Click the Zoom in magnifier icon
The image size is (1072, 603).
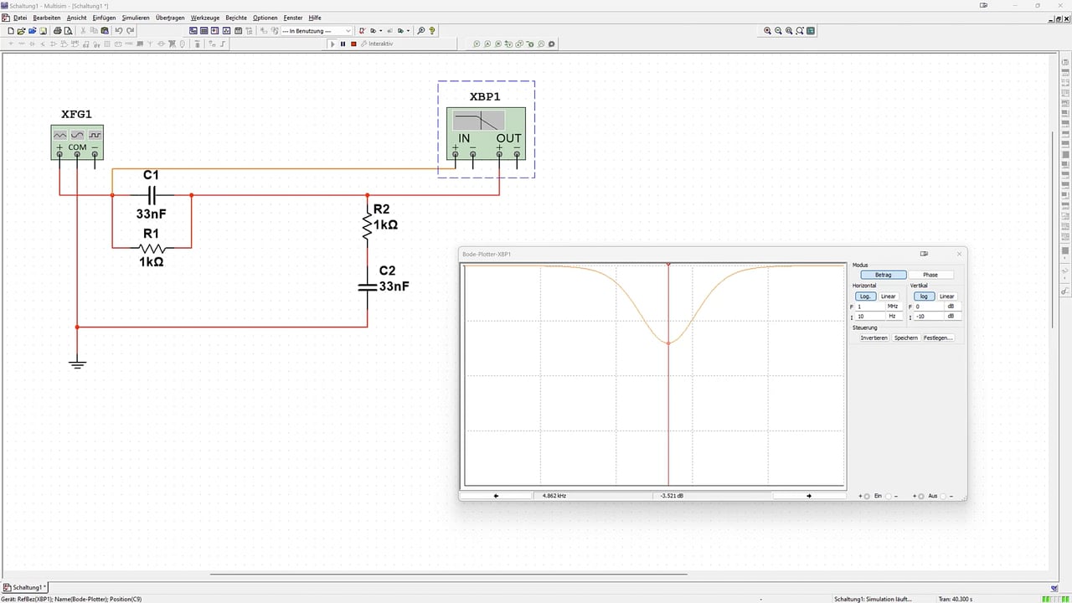[767, 31]
